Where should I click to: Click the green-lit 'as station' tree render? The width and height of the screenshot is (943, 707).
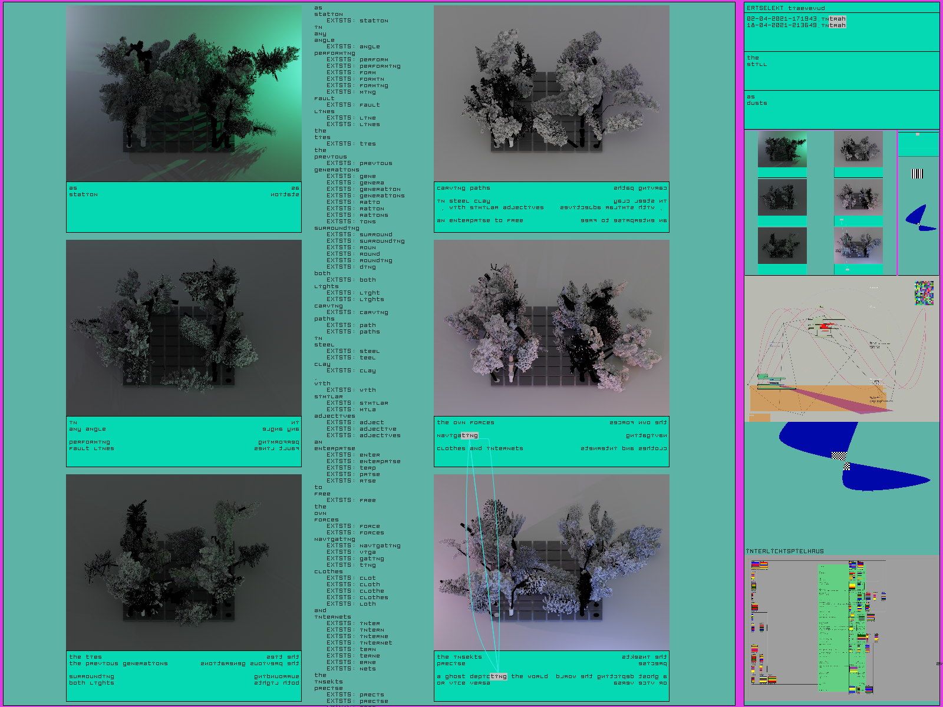[x=184, y=94]
